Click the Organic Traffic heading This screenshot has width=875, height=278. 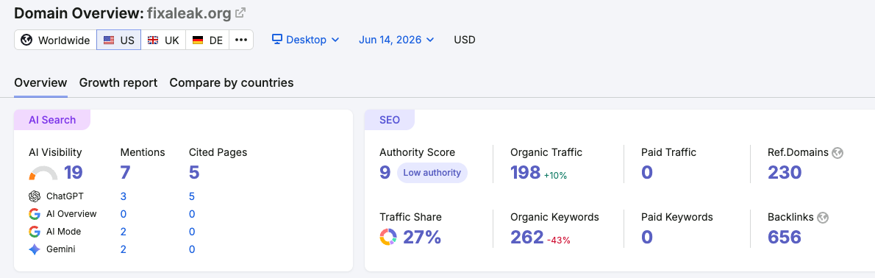546,152
